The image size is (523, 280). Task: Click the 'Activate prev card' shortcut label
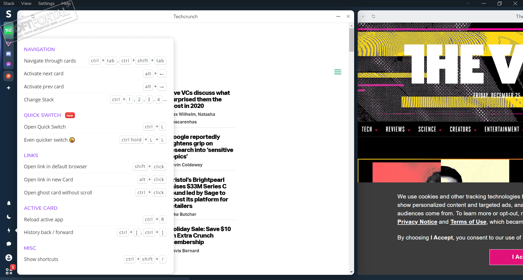[44, 87]
